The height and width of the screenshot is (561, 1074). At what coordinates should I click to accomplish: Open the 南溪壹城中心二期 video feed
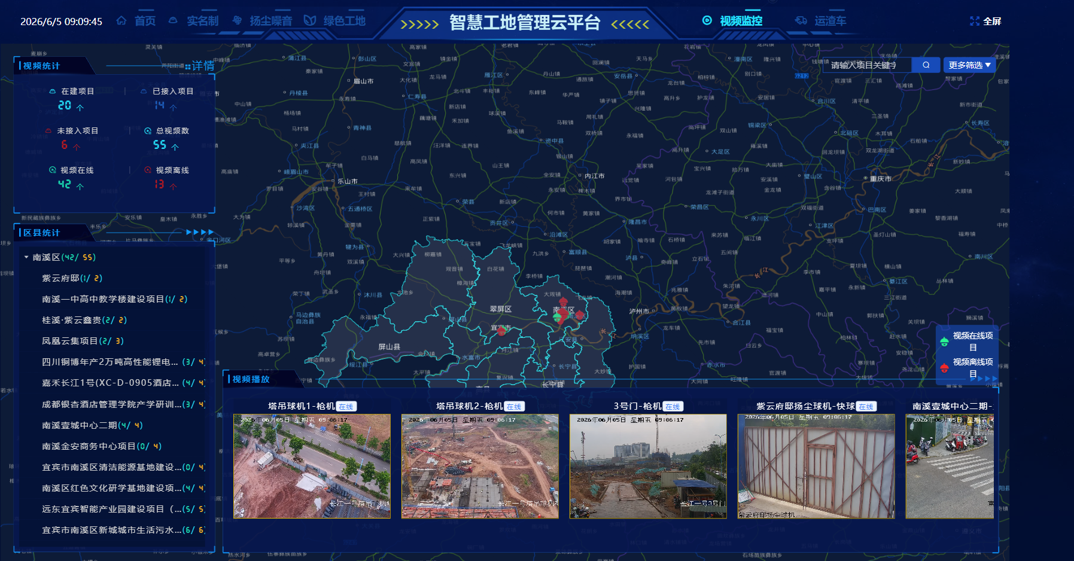coord(950,466)
